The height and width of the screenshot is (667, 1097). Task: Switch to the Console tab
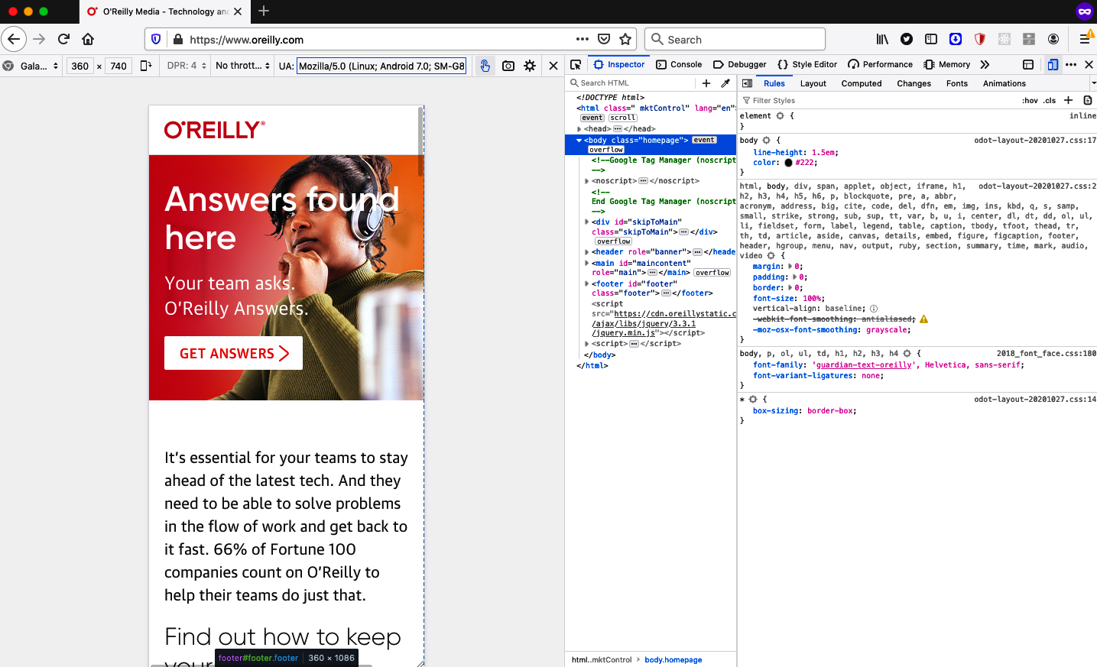click(x=679, y=65)
